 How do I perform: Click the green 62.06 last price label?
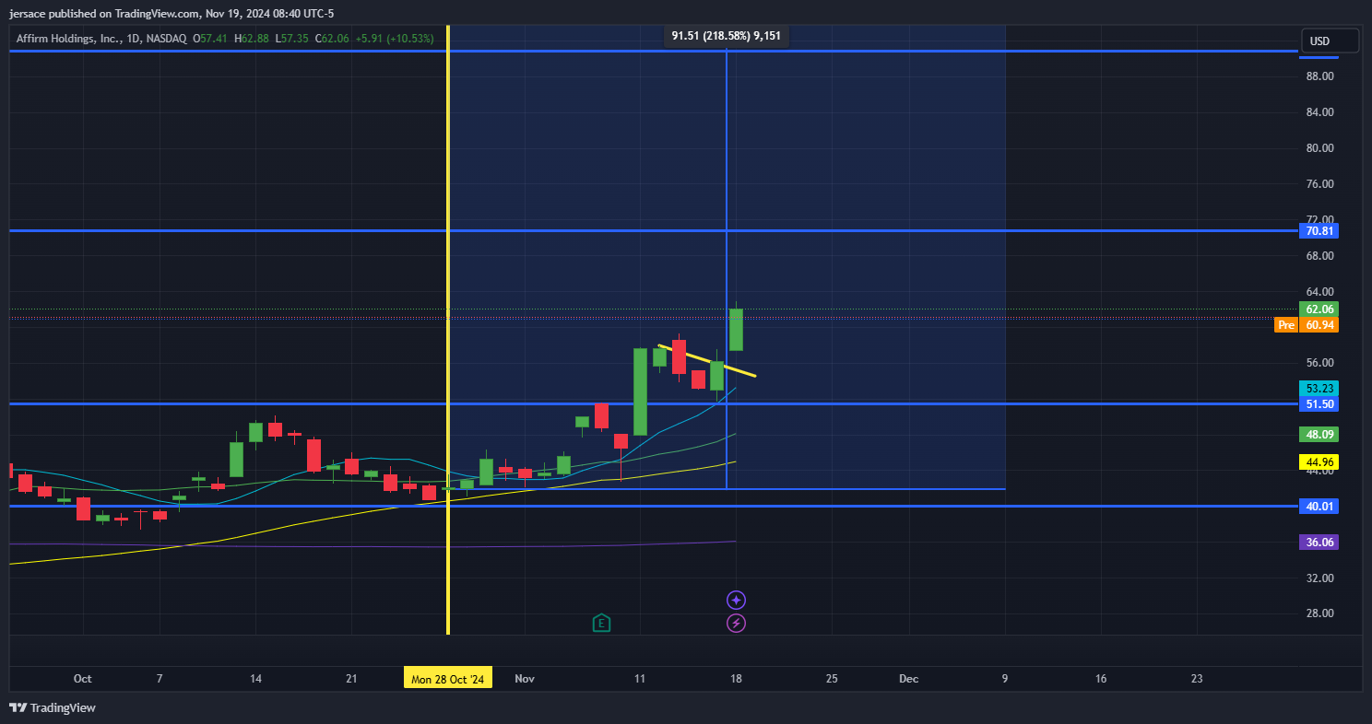point(1319,309)
